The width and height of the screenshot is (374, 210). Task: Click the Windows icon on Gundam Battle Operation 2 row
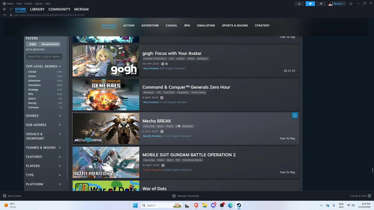point(163,165)
